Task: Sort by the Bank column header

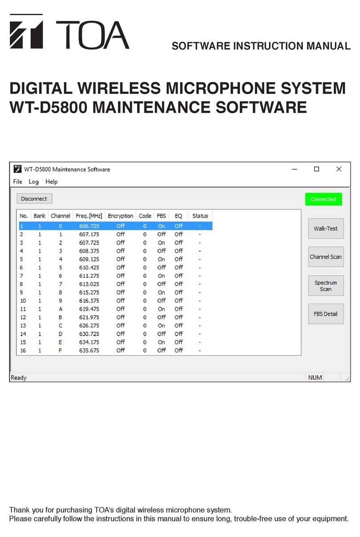Action: (x=39, y=216)
